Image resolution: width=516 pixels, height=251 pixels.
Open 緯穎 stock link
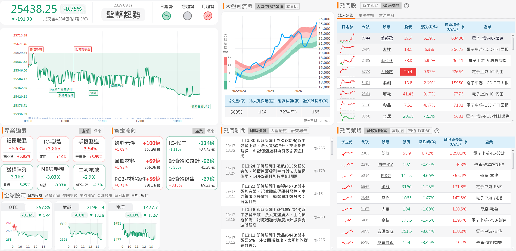pos(386,187)
